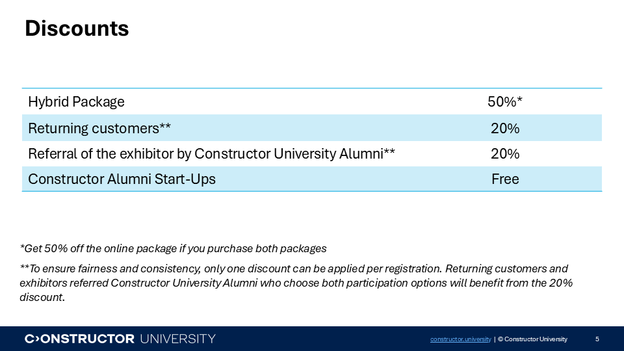
Task: Click the 20% value for Alumni referral
Action: tap(505, 154)
